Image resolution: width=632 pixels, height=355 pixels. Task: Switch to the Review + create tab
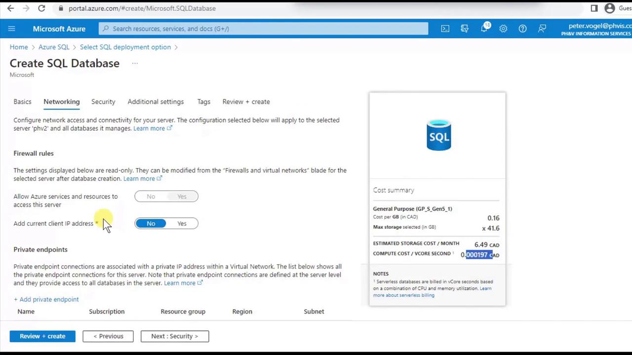(x=246, y=102)
